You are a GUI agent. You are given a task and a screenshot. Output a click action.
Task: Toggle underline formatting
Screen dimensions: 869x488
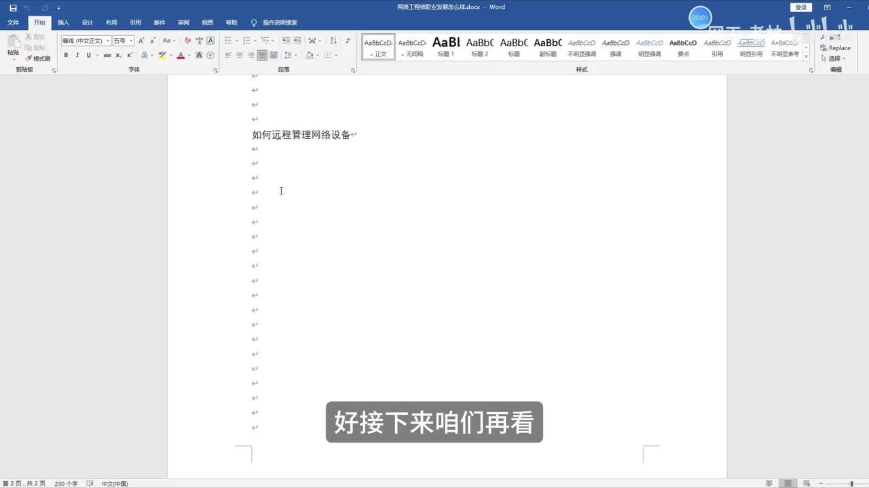[88, 55]
